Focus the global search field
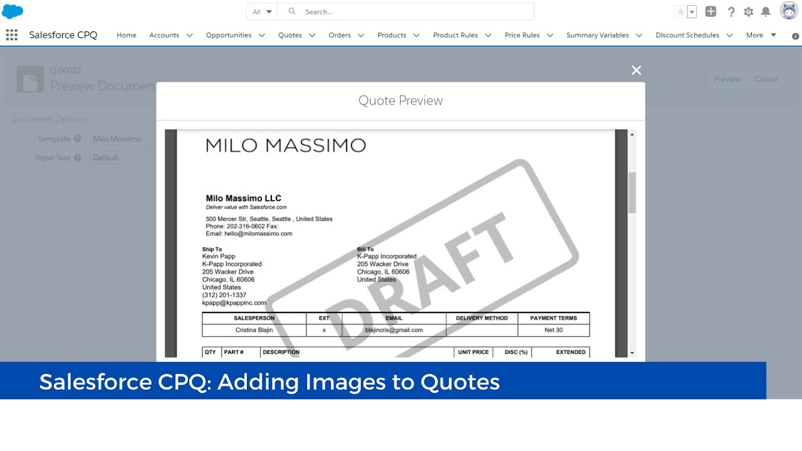The width and height of the screenshot is (802, 451). pos(406,11)
